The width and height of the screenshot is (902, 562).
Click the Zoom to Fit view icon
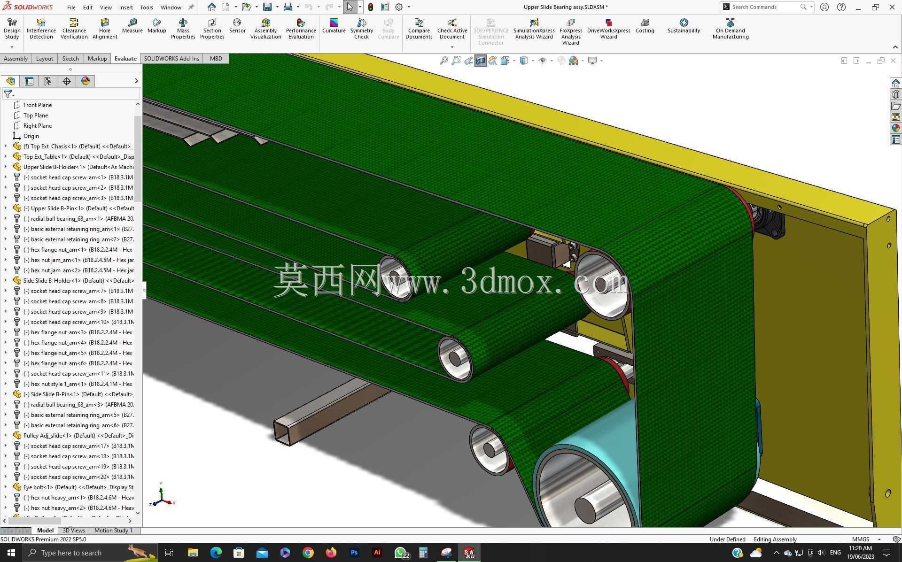coord(443,61)
